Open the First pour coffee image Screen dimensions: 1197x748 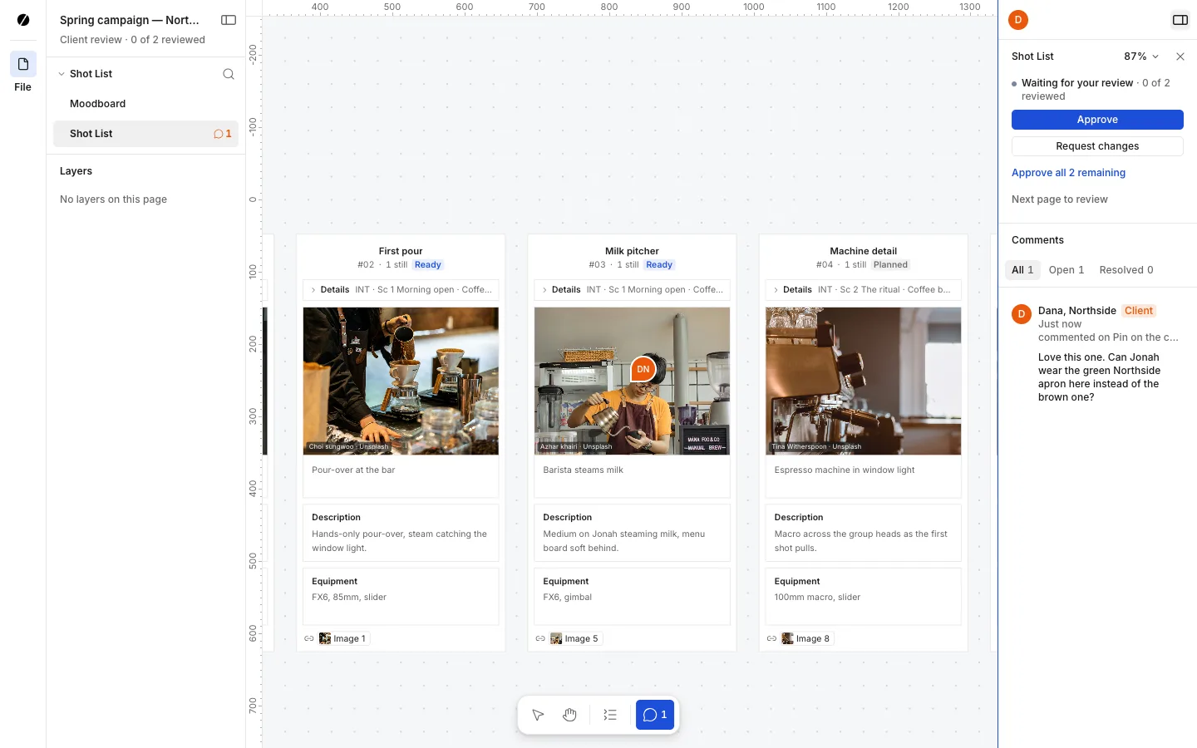tap(401, 381)
